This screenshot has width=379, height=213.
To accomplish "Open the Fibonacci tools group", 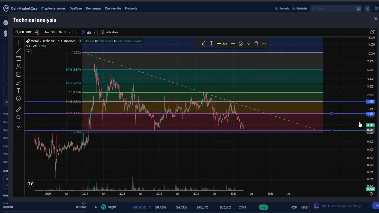I will tap(18, 59).
